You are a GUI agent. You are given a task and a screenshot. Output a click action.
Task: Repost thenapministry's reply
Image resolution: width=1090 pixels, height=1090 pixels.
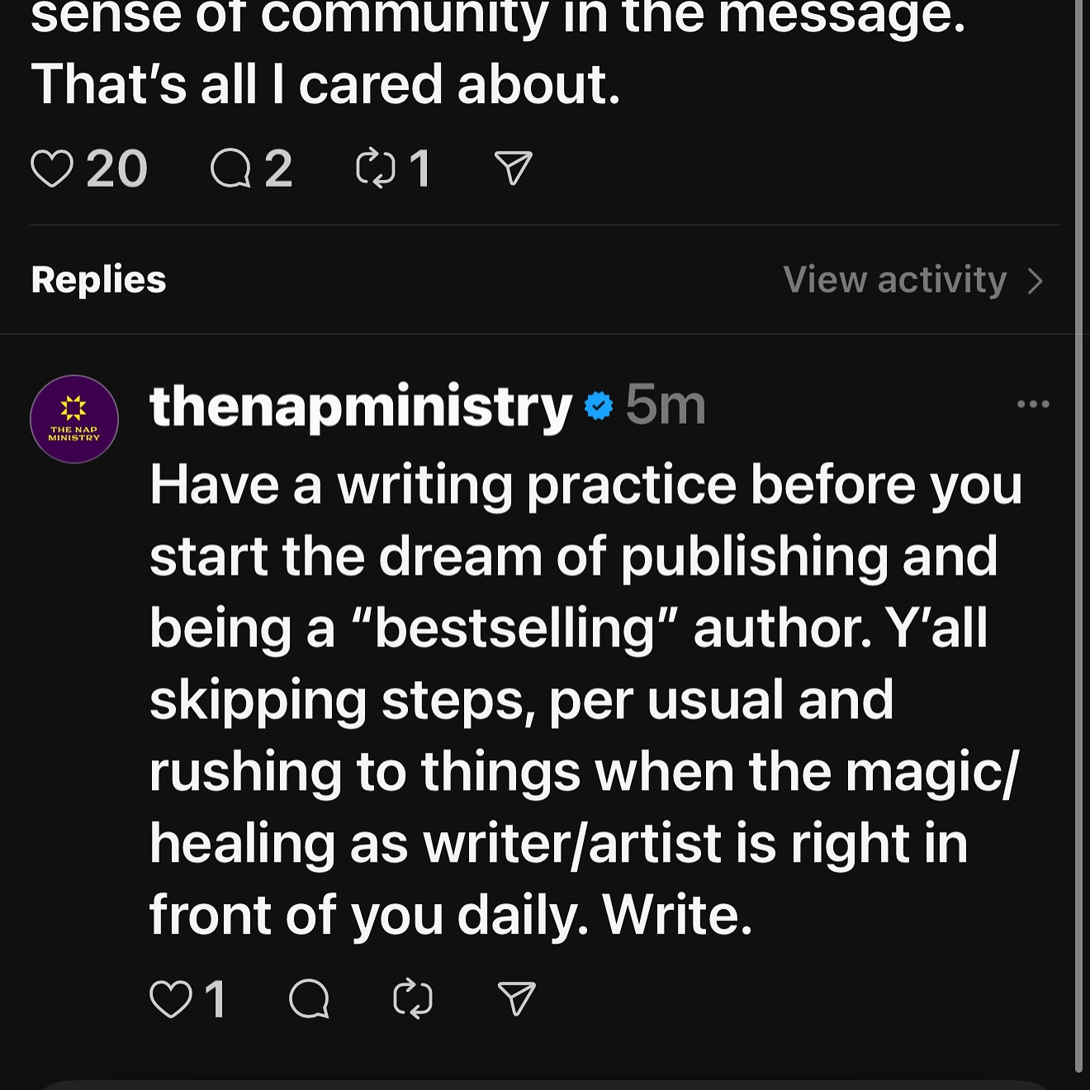pyautogui.click(x=413, y=998)
